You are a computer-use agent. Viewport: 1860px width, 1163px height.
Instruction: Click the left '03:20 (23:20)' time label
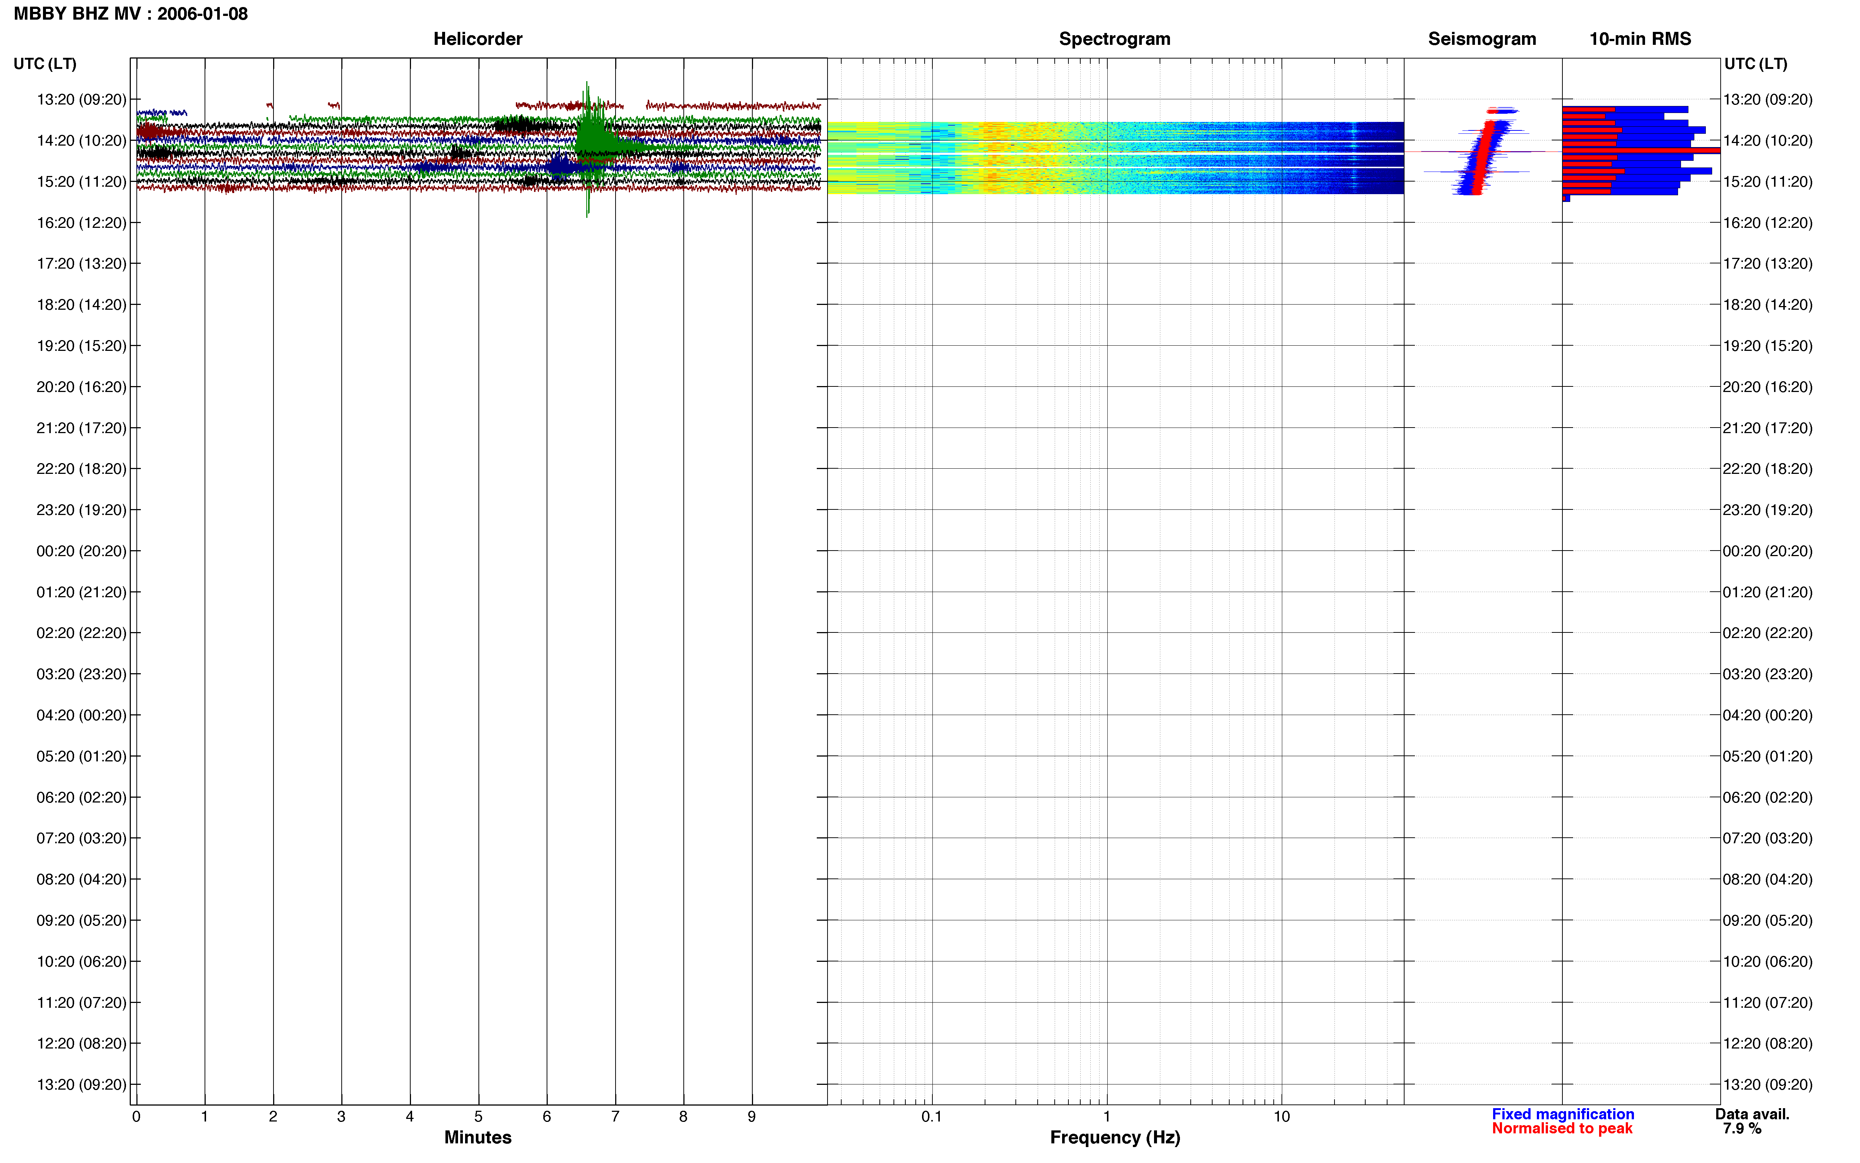pyautogui.click(x=82, y=674)
